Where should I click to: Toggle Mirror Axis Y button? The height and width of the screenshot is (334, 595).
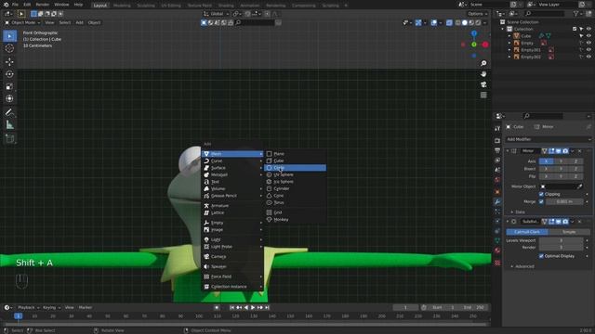[x=561, y=161]
